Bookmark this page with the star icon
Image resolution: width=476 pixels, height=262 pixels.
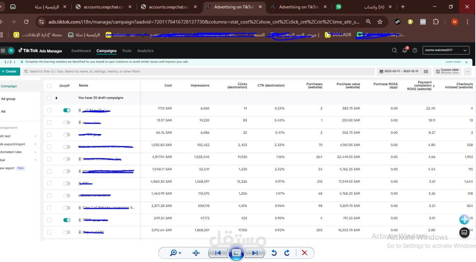380,22
